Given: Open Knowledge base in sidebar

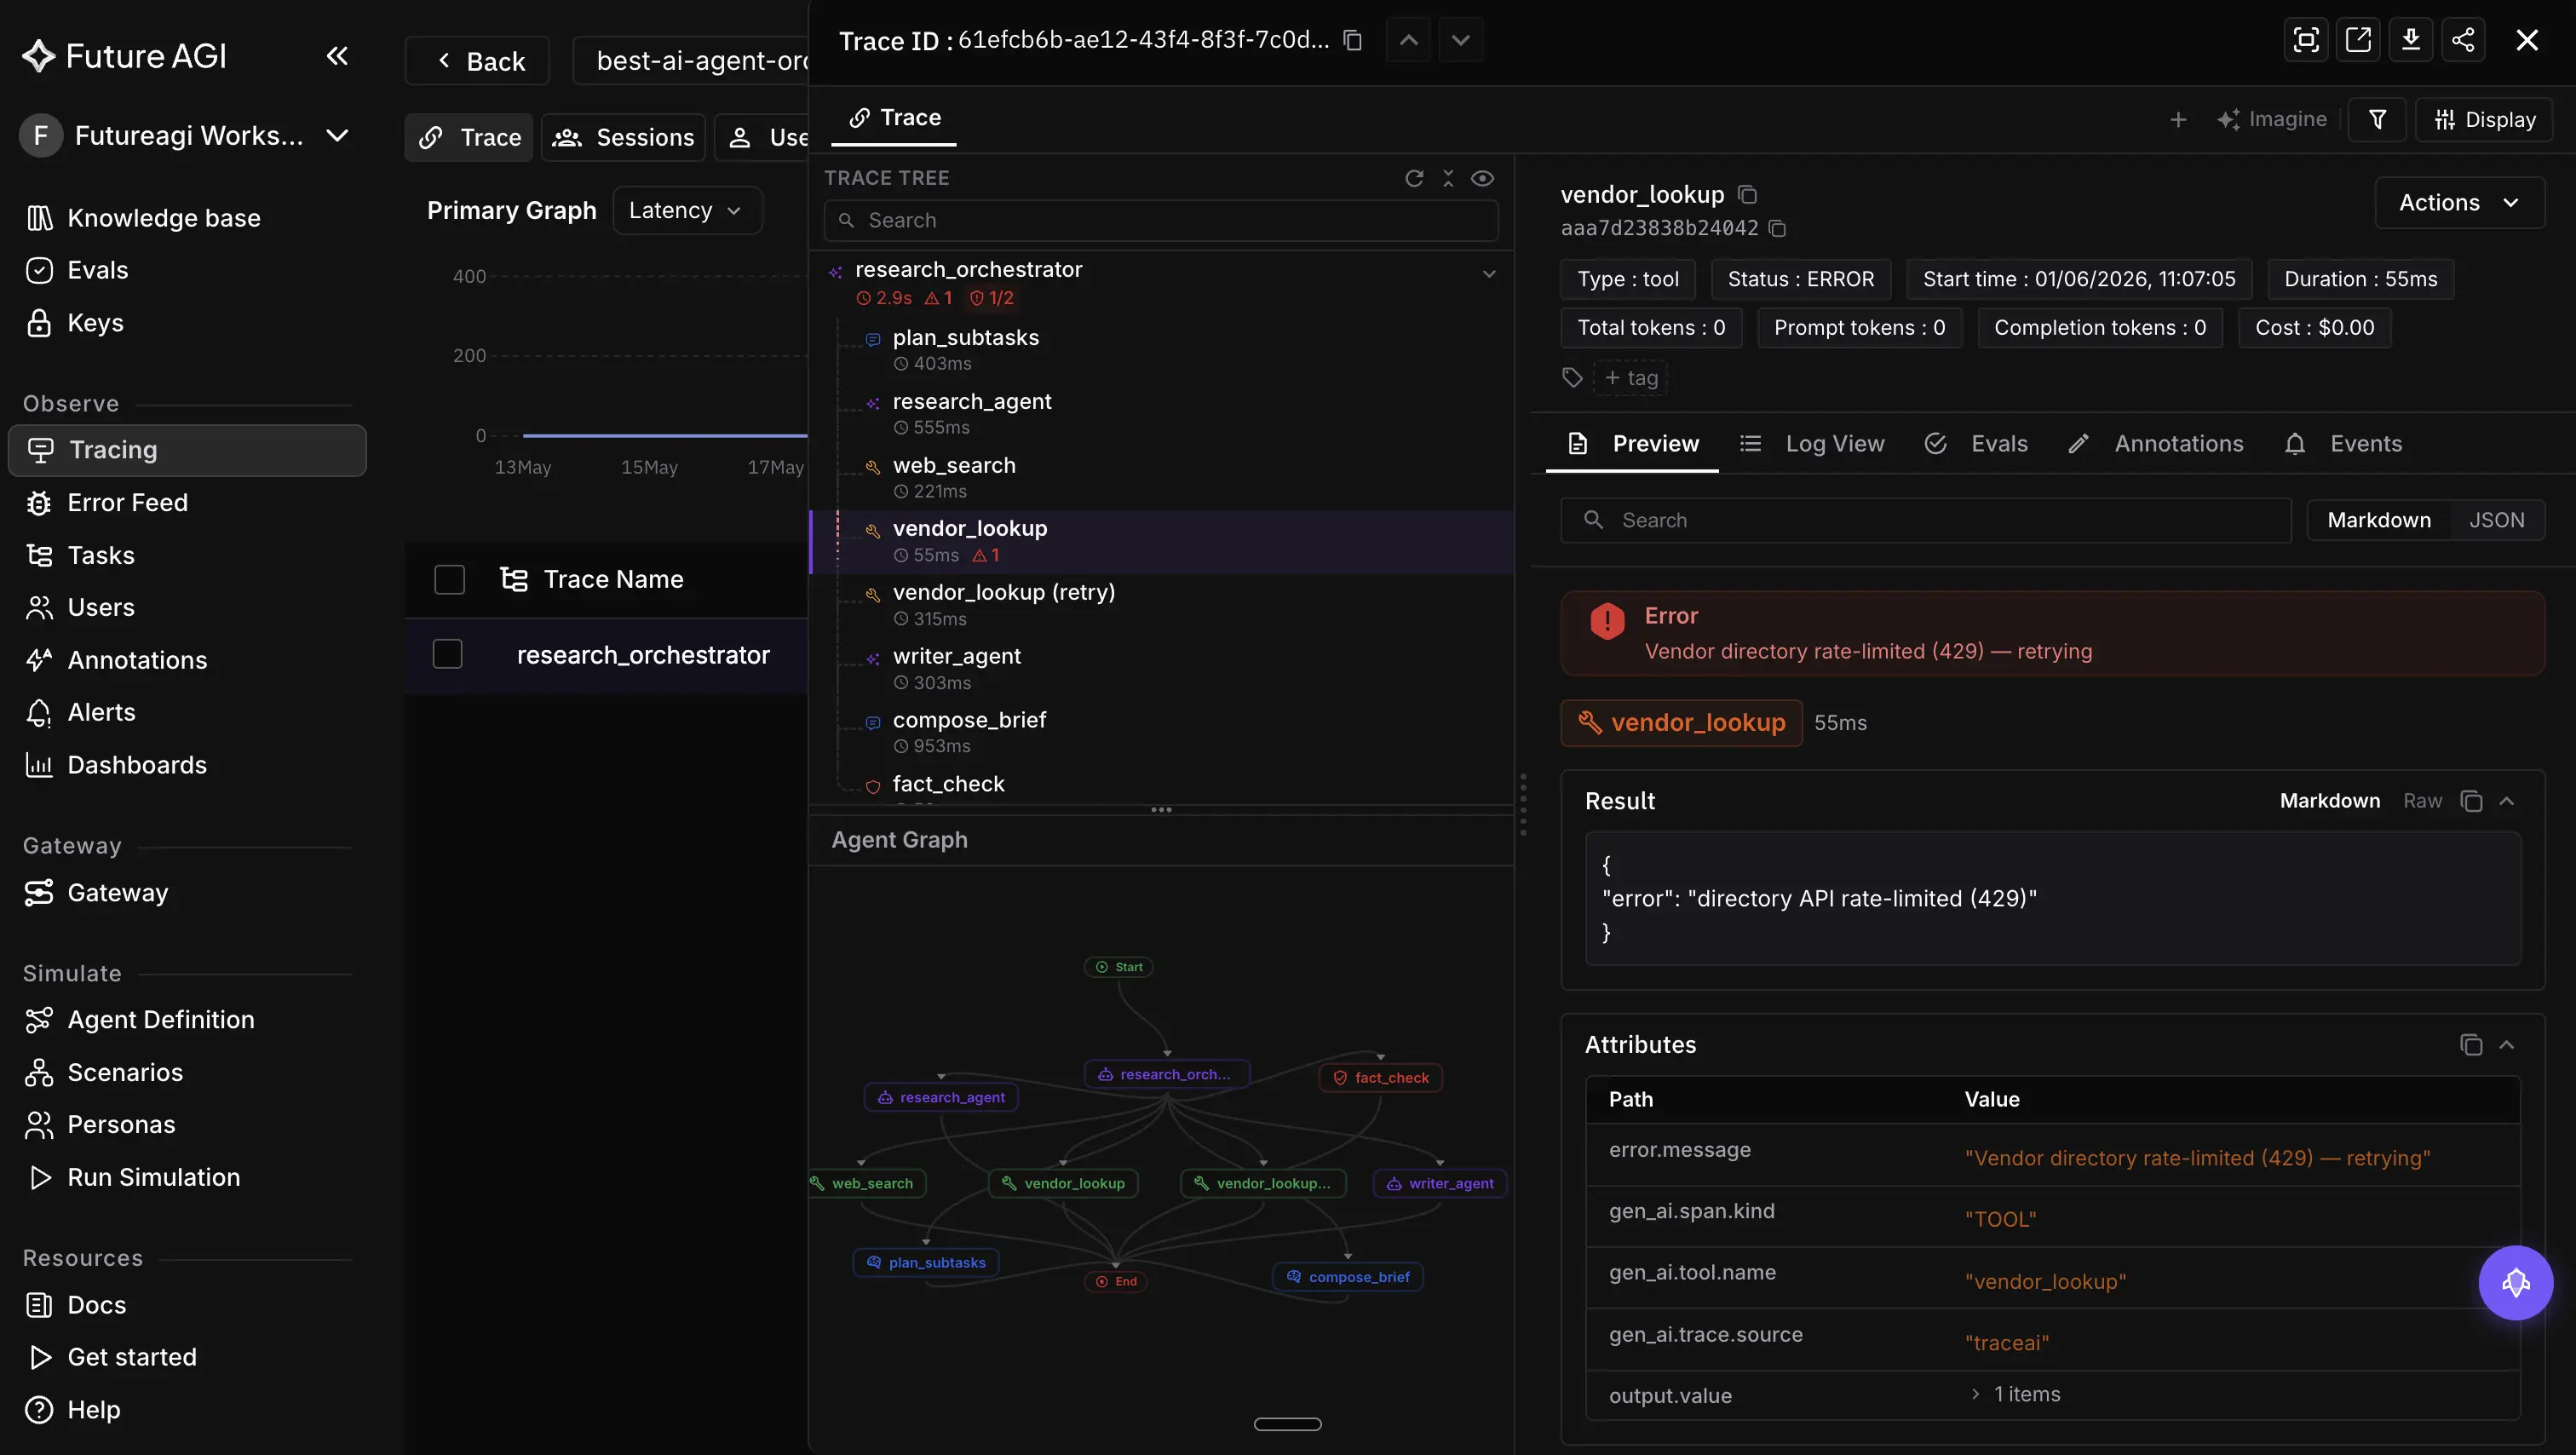Looking at the screenshot, I should click(164, 218).
